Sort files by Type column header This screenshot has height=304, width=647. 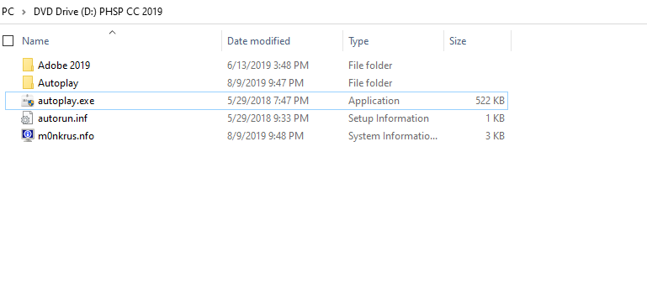click(x=358, y=41)
